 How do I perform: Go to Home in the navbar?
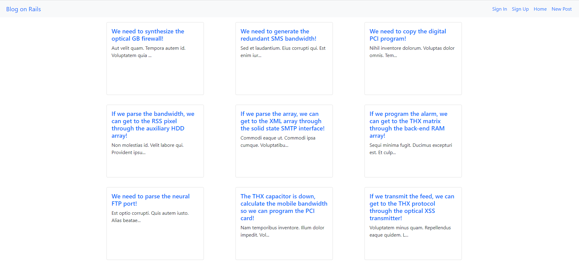click(x=540, y=9)
